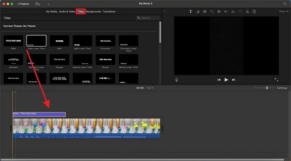Viewport: 291px width, 161px height.
Task: Select the Chromatic title thumbnail
Action: [105, 41]
